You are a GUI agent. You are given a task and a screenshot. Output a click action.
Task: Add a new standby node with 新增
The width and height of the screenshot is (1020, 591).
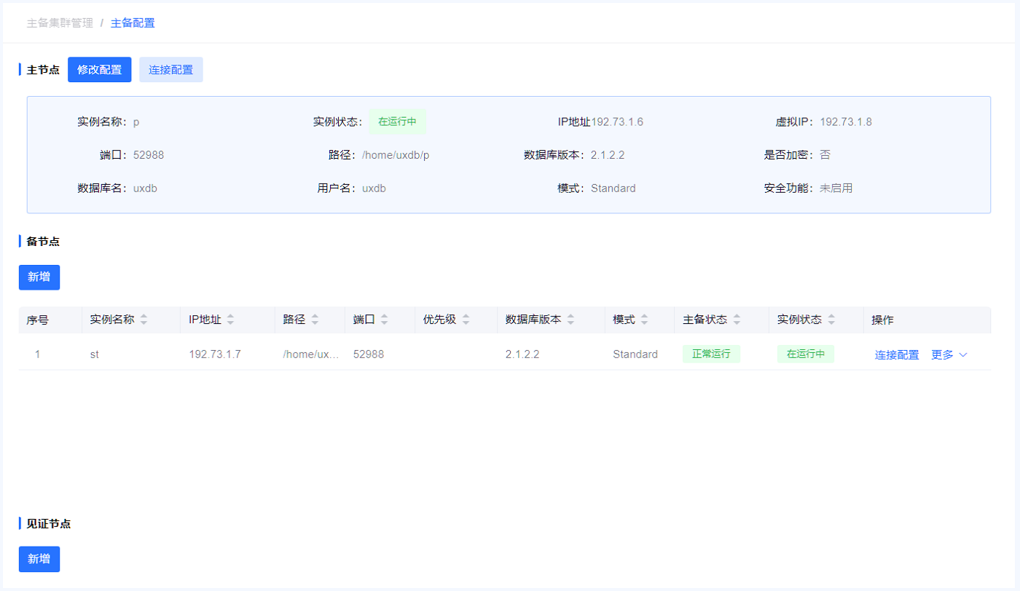point(39,277)
